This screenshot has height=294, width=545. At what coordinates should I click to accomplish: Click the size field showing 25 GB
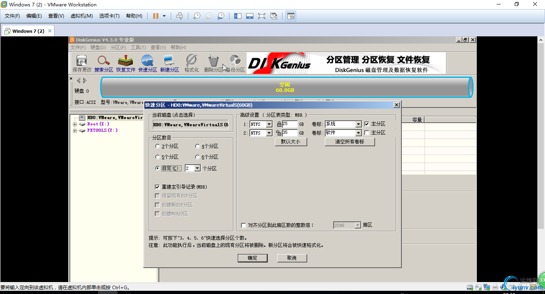tap(290, 124)
